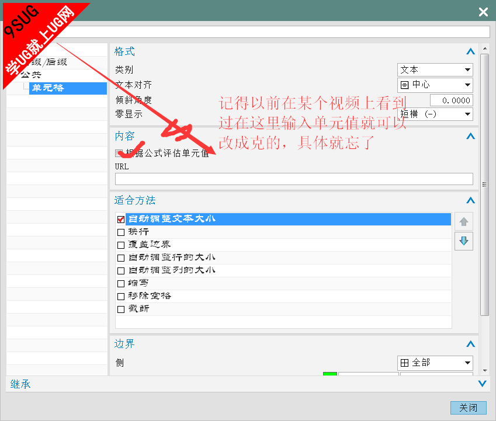Image resolution: width=496 pixels, height=421 pixels.
Task: Collapse the 格式 section
Action: click(x=470, y=51)
